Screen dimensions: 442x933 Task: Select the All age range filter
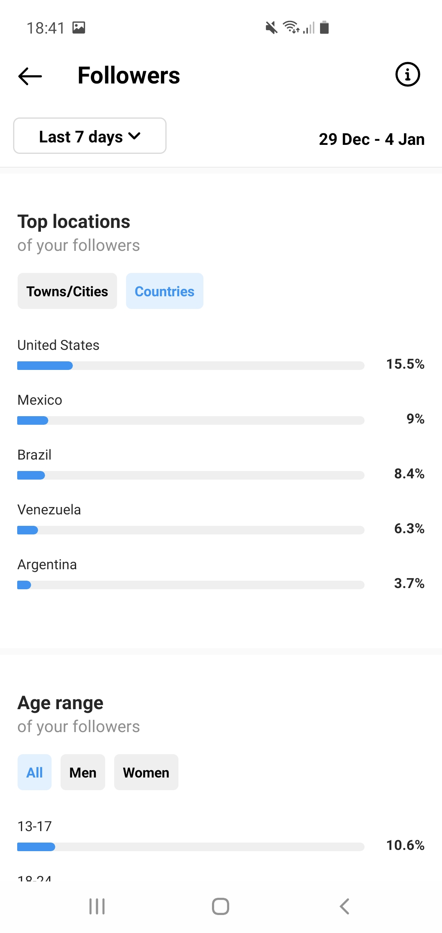tap(35, 772)
